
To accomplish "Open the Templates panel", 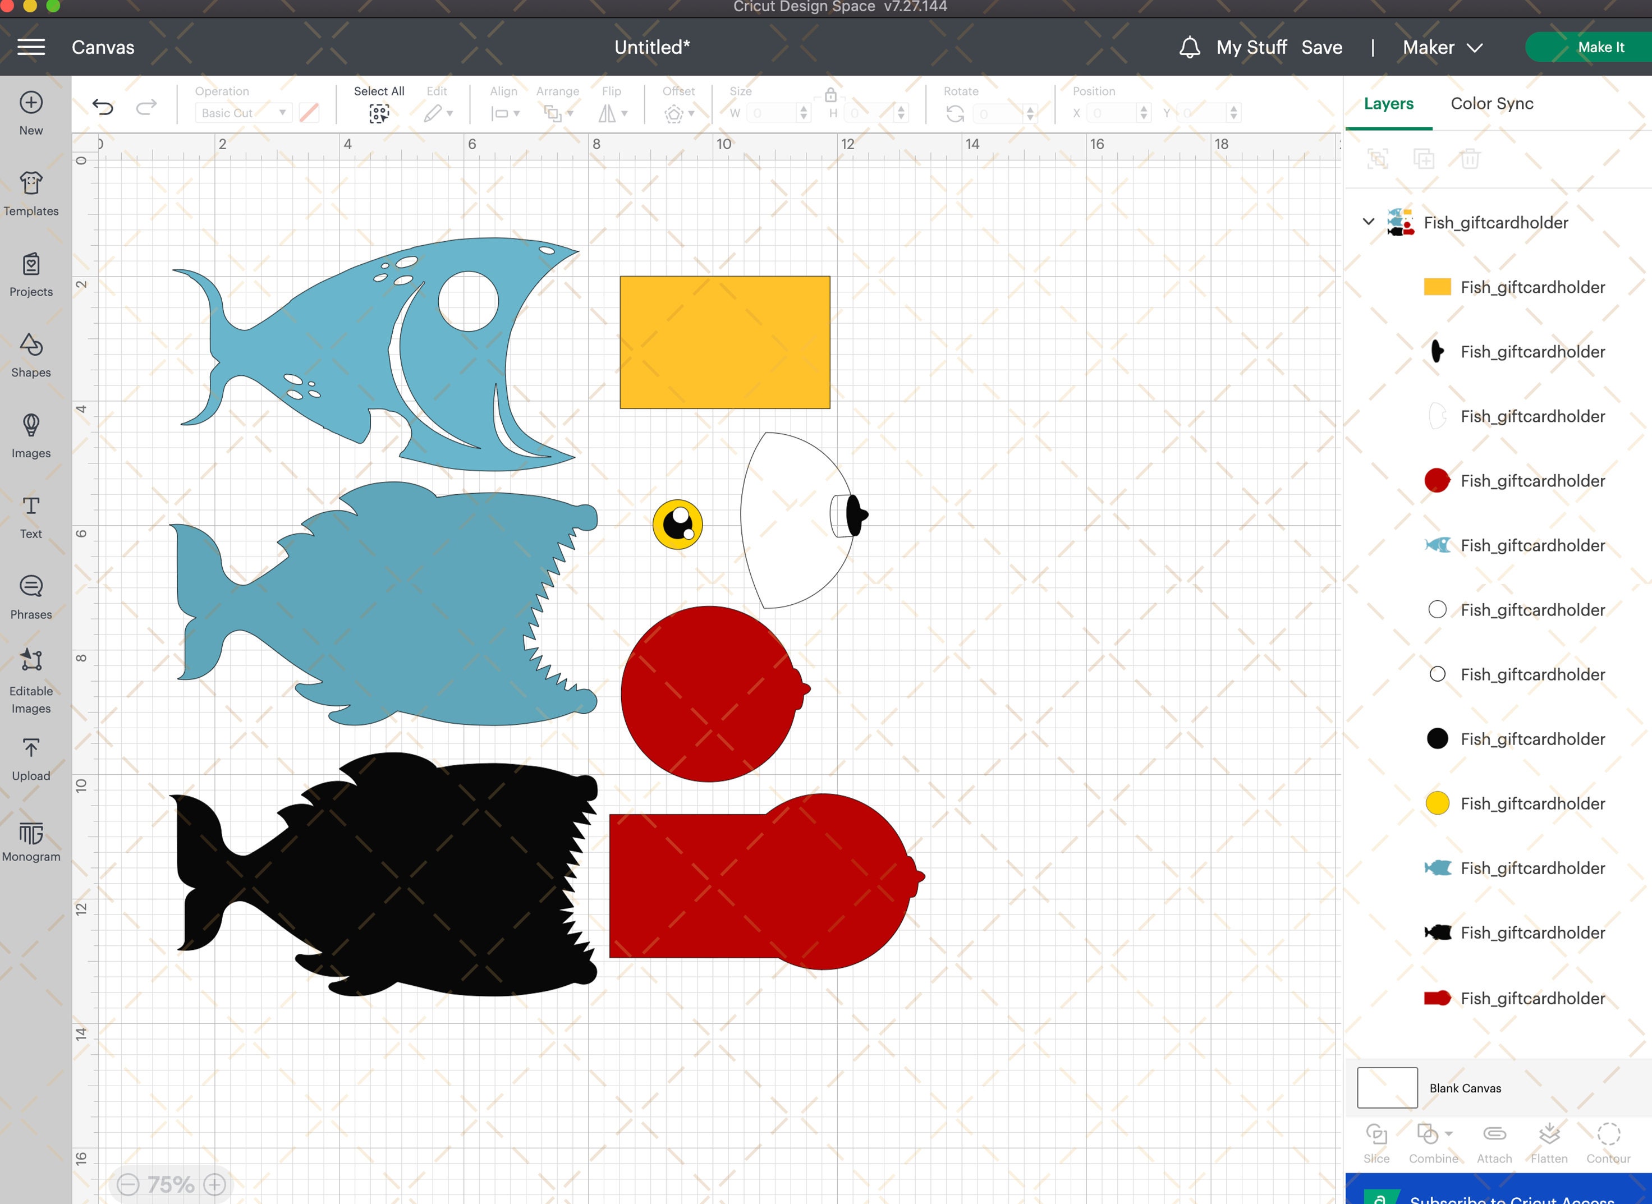I will pyautogui.click(x=31, y=194).
